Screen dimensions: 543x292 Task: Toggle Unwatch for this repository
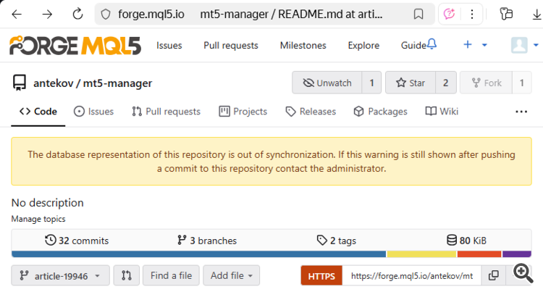[x=327, y=83]
